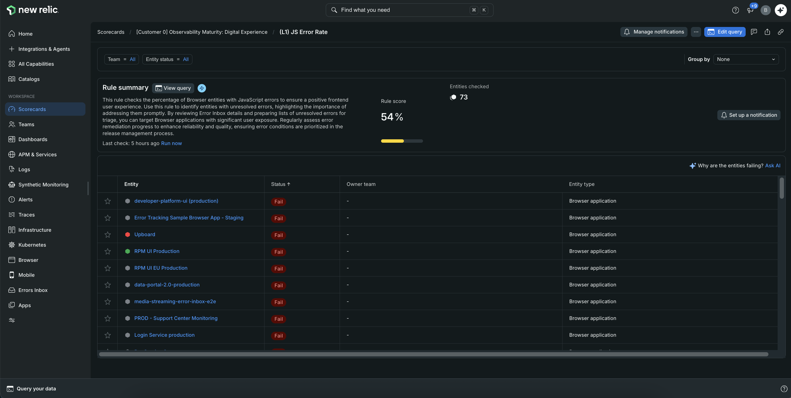Star the PROD - Support Center Monitoring row
Screen dimensions: 791x398
click(x=107, y=318)
